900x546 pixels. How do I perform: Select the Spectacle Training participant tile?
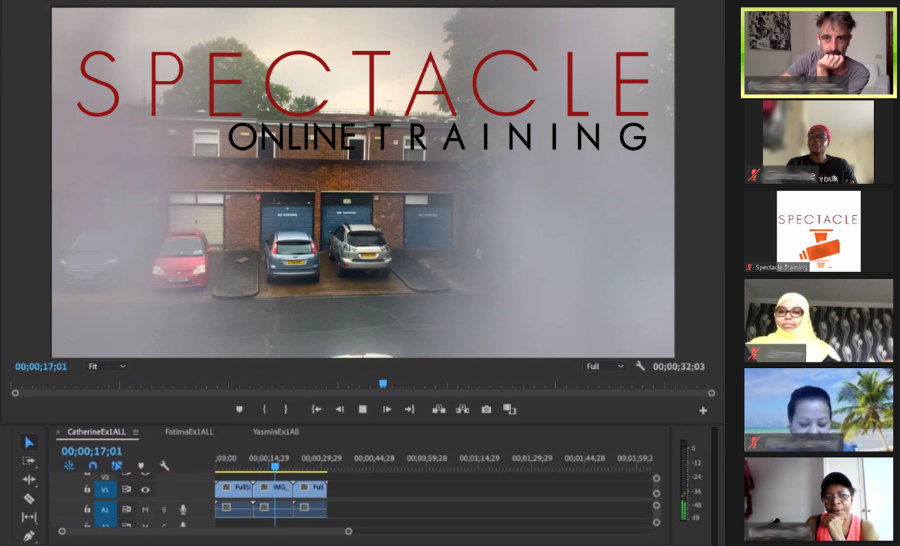coord(818,231)
